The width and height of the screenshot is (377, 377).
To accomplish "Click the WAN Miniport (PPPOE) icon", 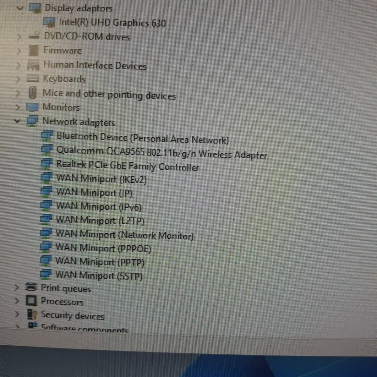I will pyautogui.click(x=46, y=247).
